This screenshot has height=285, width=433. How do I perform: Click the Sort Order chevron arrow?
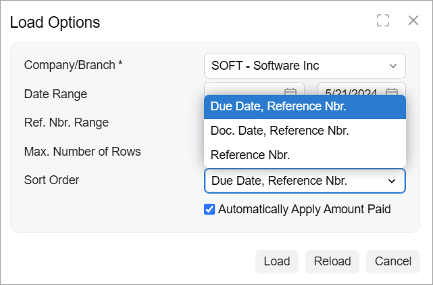pos(391,181)
